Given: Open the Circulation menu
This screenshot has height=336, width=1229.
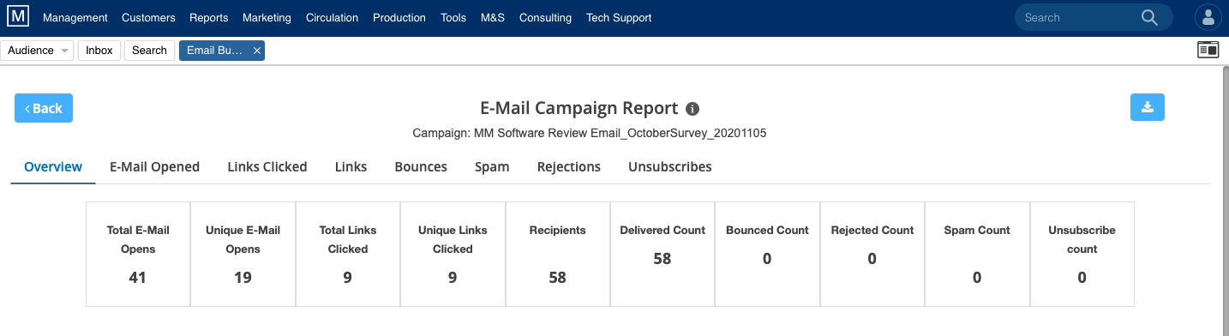Looking at the screenshot, I should 332,17.
